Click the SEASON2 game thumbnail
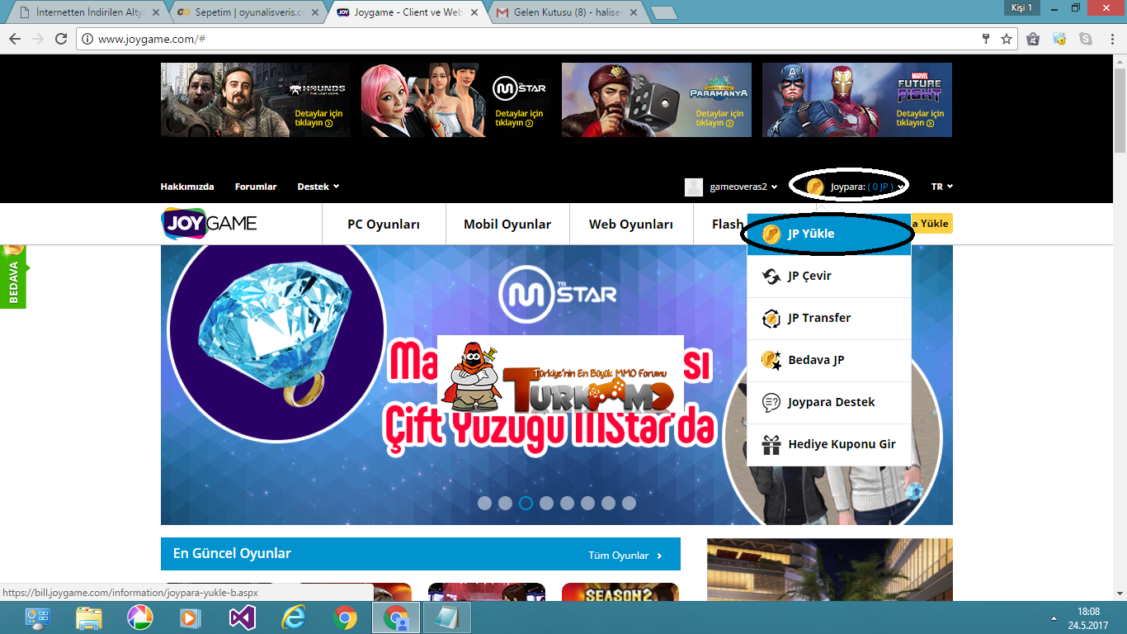The width and height of the screenshot is (1127, 634). pyautogui.click(x=620, y=592)
